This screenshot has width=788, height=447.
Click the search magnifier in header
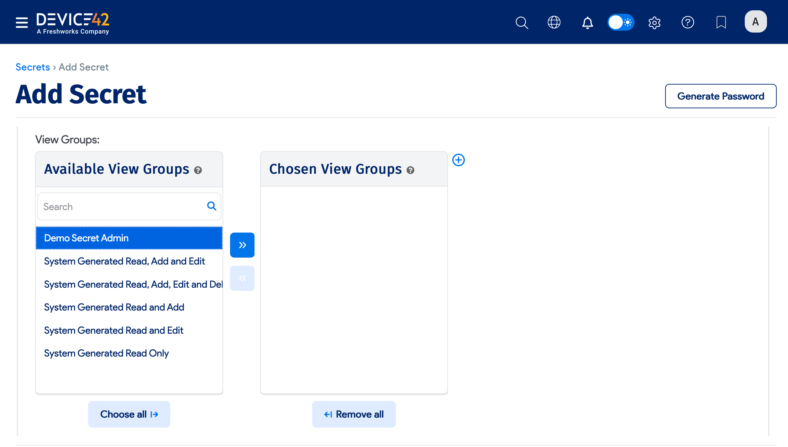pyautogui.click(x=522, y=23)
